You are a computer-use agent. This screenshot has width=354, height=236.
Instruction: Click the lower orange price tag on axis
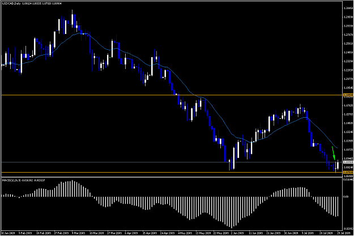point(348,173)
